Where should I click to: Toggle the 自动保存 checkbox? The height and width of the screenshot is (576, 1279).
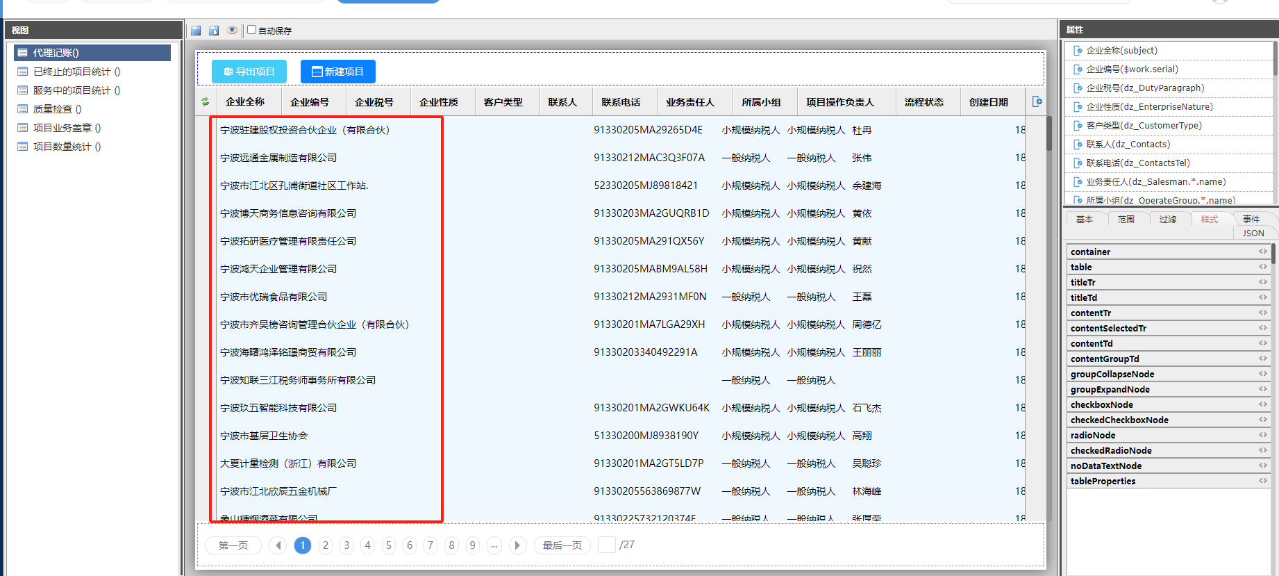(x=252, y=30)
